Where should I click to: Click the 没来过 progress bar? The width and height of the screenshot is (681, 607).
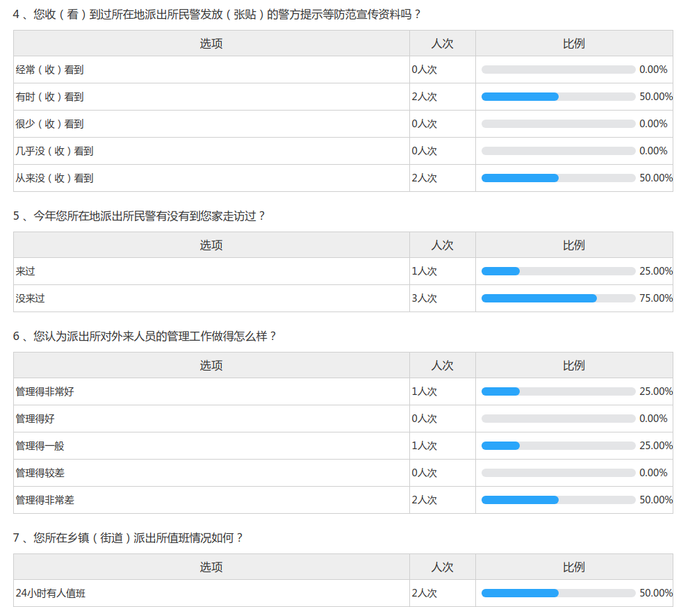coord(558,298)
